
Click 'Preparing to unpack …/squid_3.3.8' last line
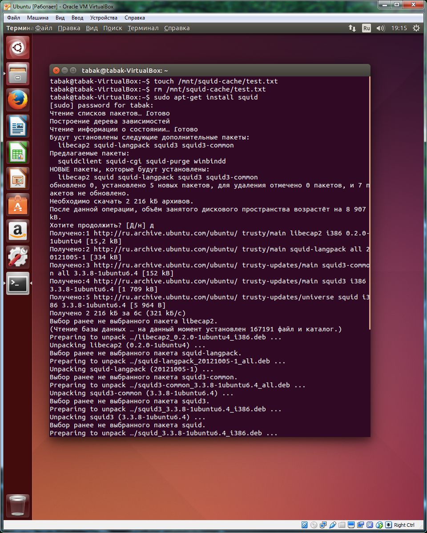tap(164, 433)
